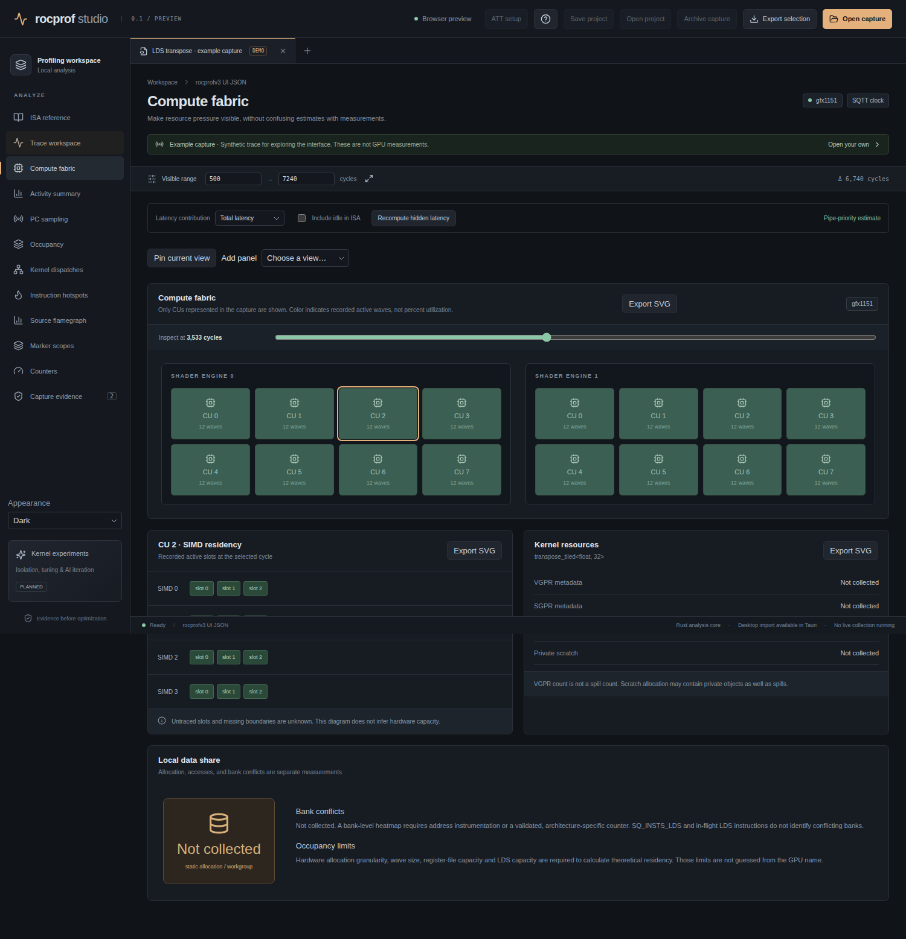Click the Profiling workspace layers logo icon
This screenshot has width=906, height=939.
tap(21, 65)
